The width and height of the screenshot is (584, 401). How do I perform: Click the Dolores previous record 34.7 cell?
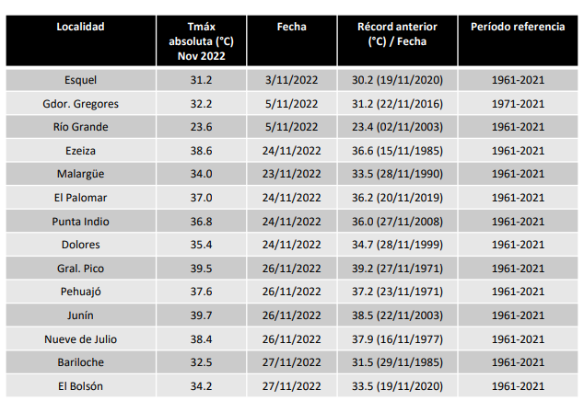[397, 245]
